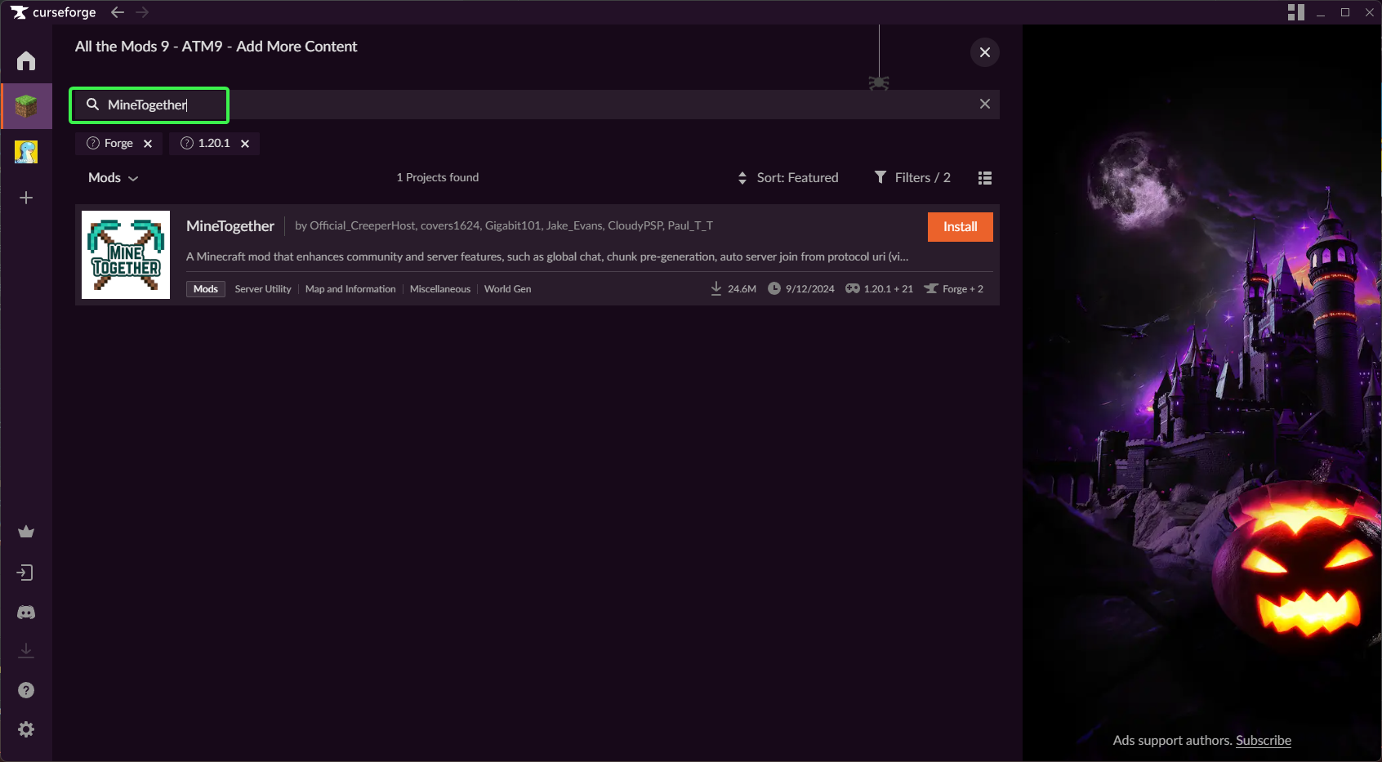Click the 24.6M download count

(733, 289)
